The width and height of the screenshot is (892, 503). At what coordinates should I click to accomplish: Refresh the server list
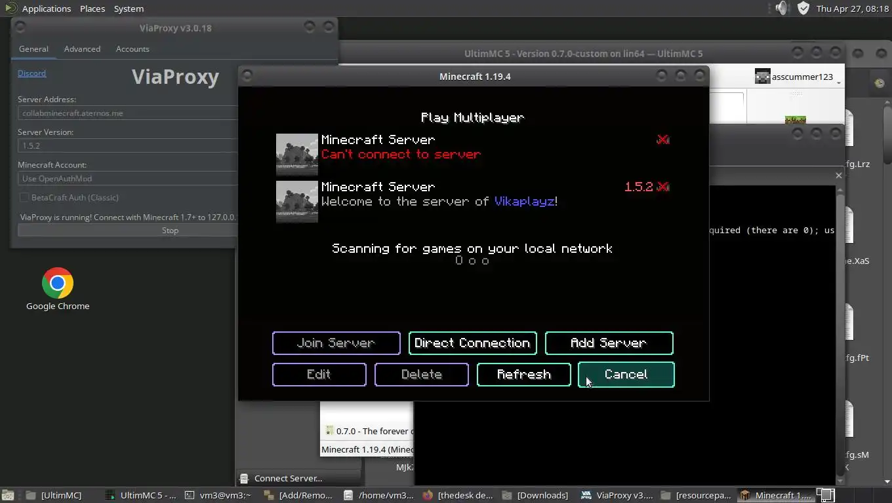coord(523,375)
